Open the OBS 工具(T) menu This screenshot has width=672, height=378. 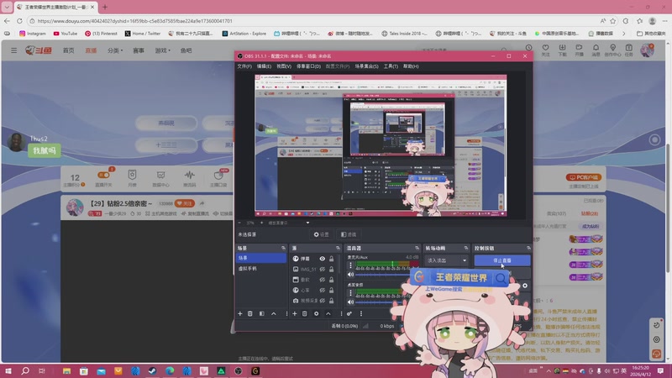[391, 66]
